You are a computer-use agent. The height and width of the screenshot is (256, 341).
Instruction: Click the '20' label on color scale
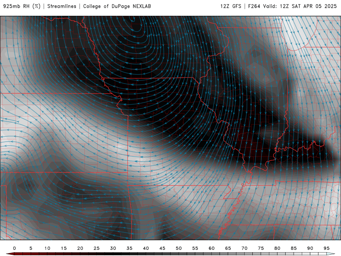(80, 248)
